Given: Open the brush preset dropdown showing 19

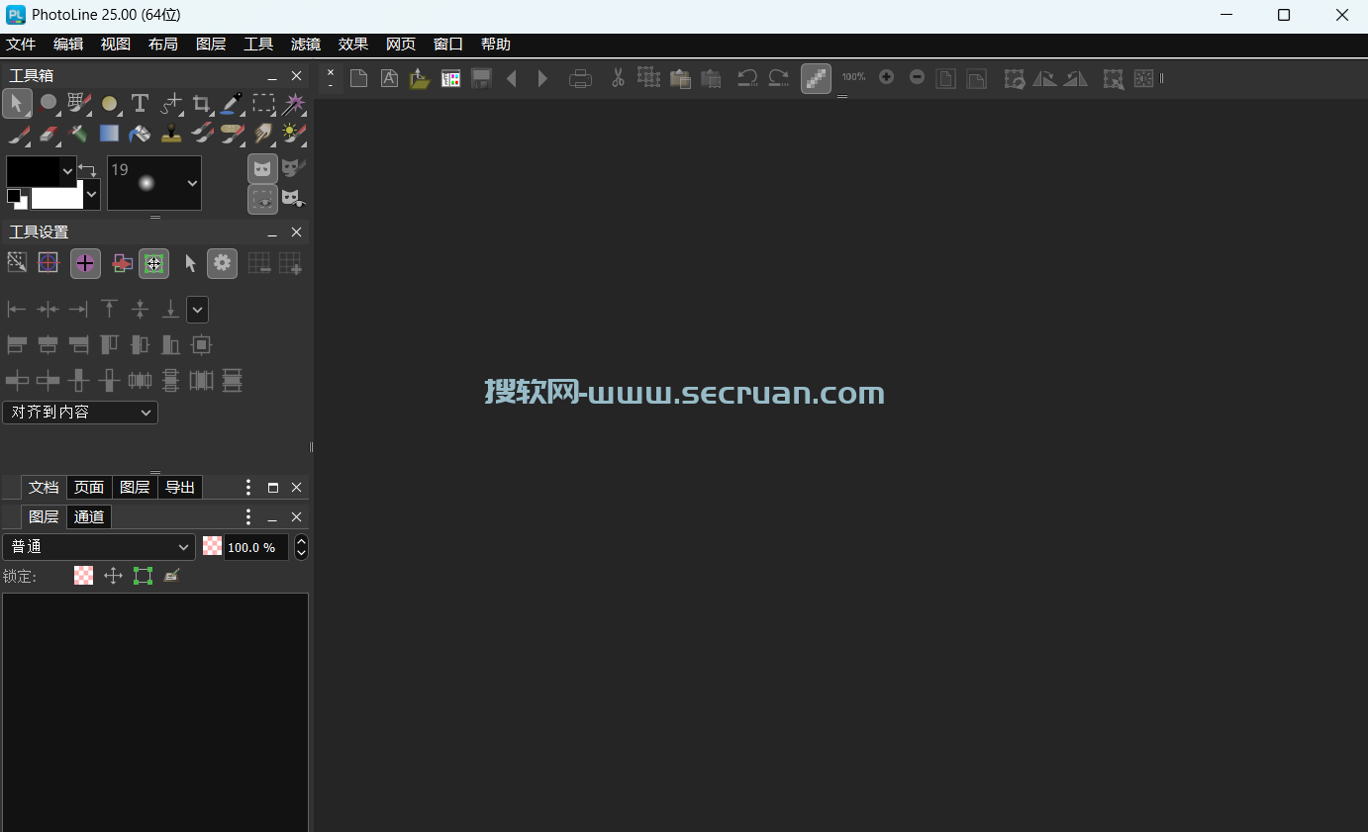Looking at the screenshot, I should [154, 183].
